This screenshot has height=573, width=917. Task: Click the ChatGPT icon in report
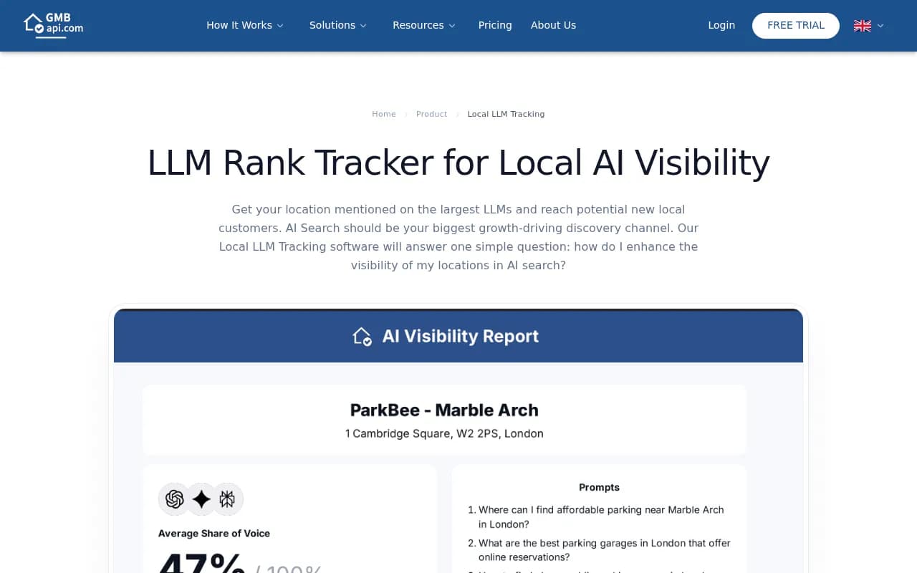[174, 499]
